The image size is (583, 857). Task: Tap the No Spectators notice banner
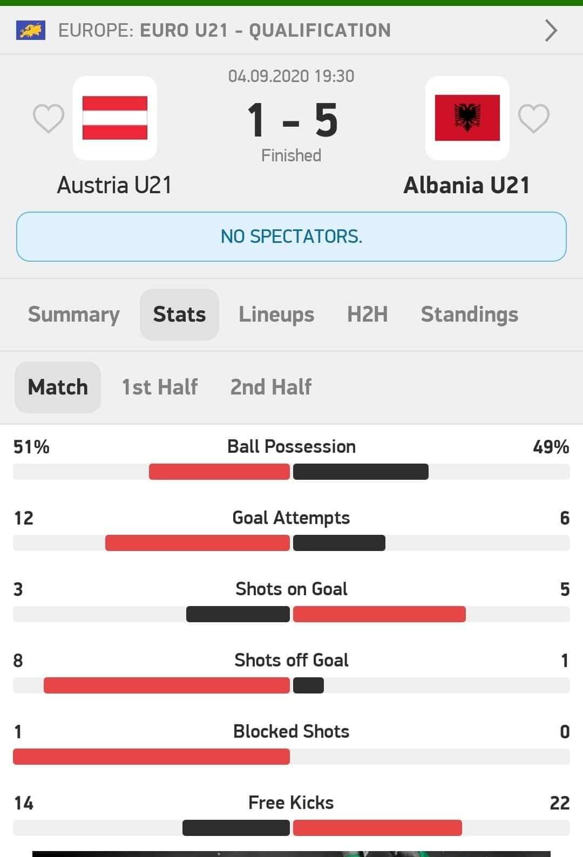coord(291,236)
